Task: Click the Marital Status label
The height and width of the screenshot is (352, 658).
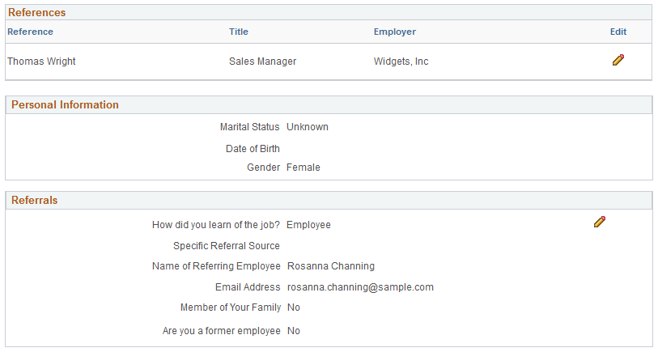Action: [x=250, y=127]
